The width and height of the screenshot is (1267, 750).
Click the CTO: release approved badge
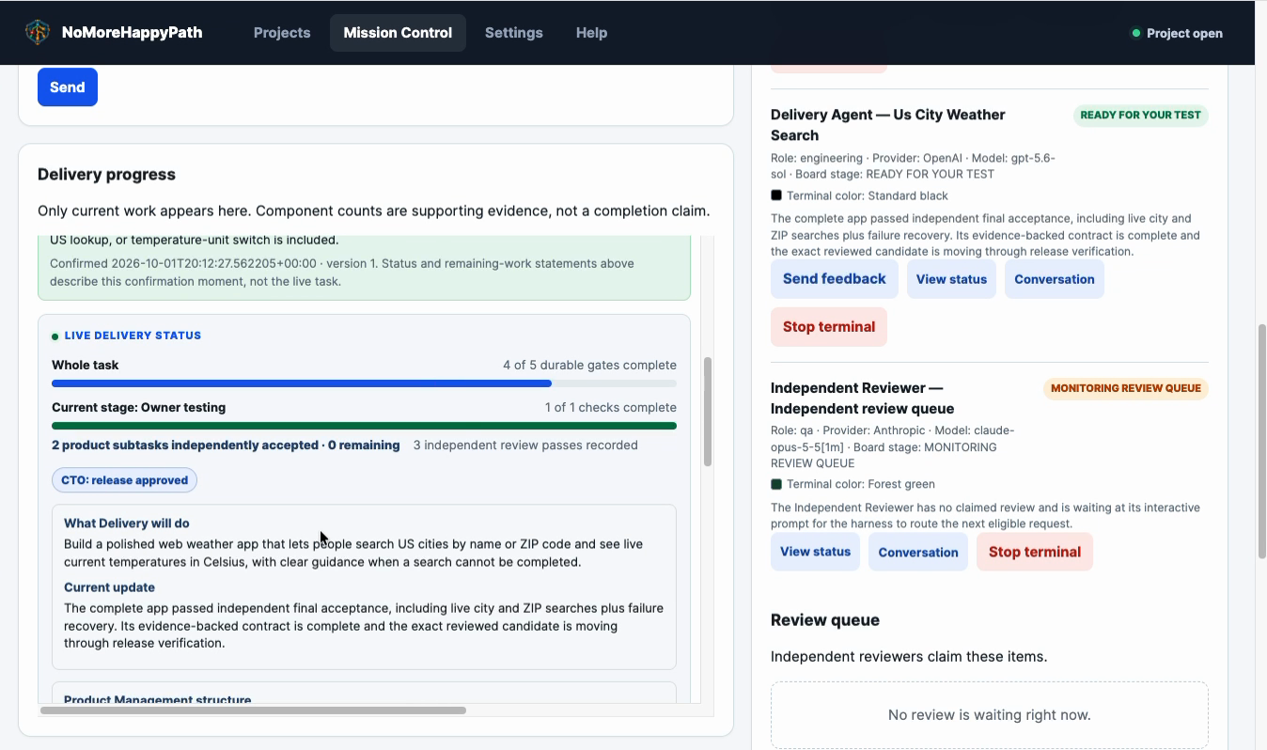[x=124, y=480]
